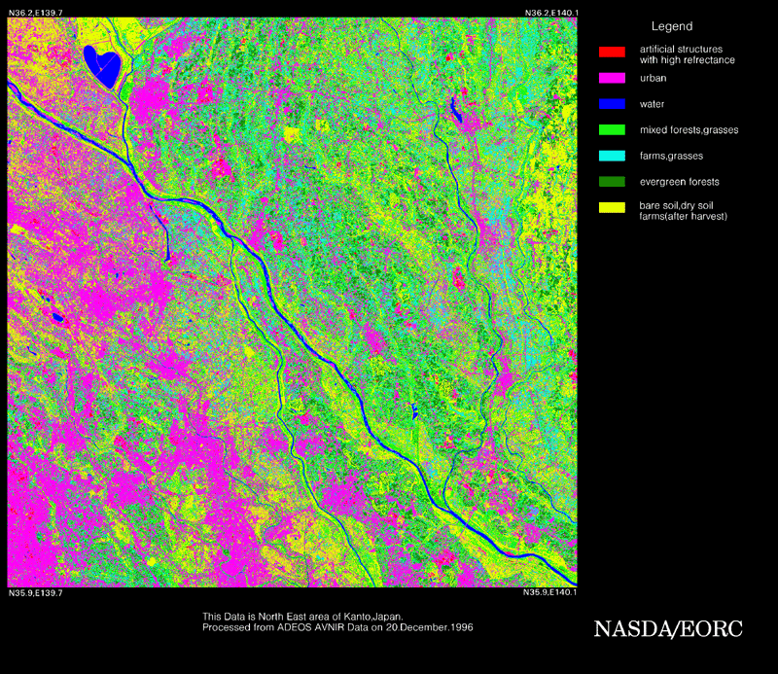Viewport: 778px width, 674px height.
Task: Click the 'evergreen forests' legend label
Action: click(x=679, y=182)
